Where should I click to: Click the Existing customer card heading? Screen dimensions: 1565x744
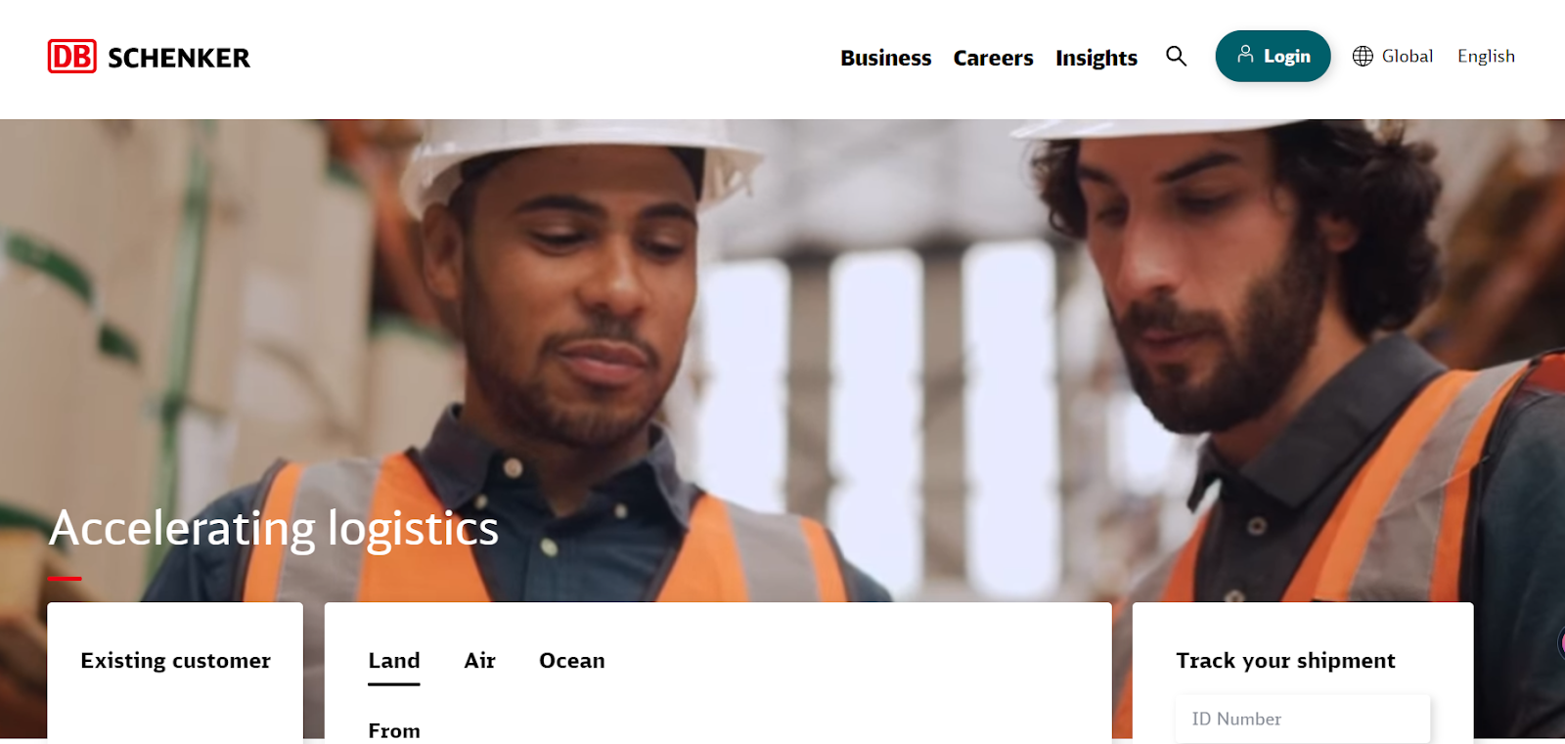coord(175,661)
